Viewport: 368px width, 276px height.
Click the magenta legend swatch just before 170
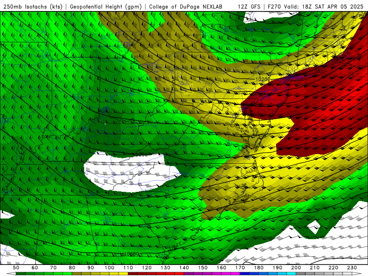coord(235,274)
